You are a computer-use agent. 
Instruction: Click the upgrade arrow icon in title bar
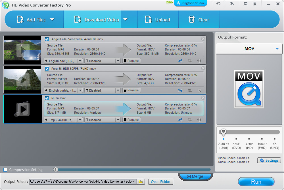[232, 4]
